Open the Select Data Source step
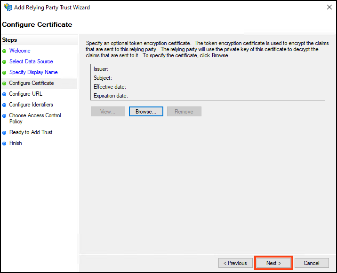Viewport: 337px width, 273px height. 31,61
